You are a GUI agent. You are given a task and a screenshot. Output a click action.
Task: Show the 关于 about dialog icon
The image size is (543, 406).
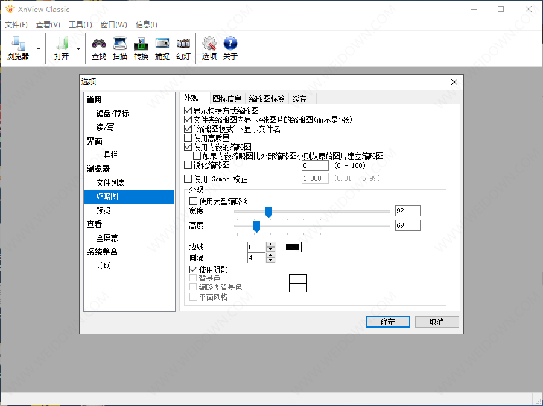pyautogui.click(x=230, y=47)
